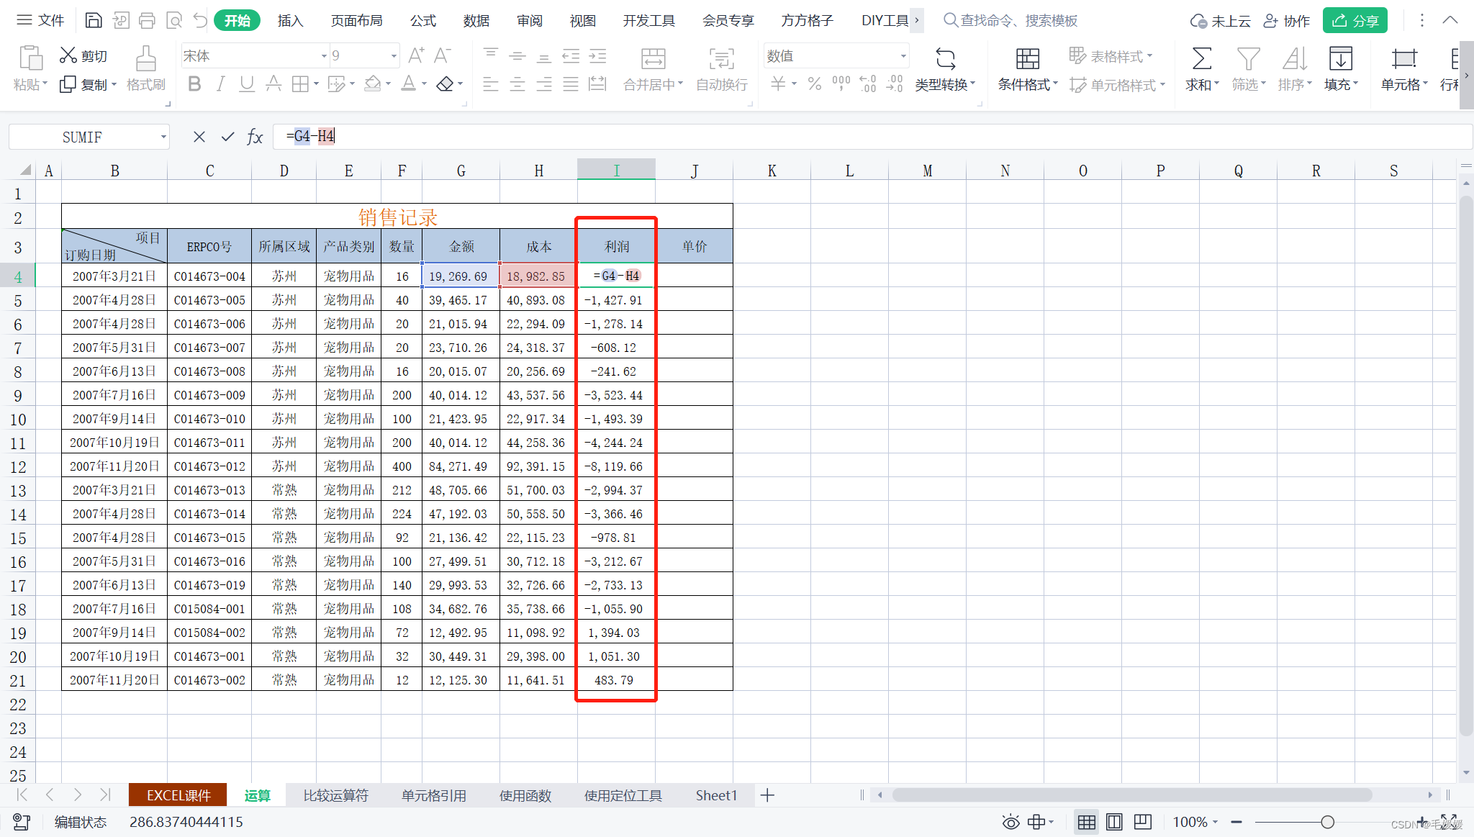Click the 协作 collaborate button
1474x837 pixels.
pyautogui.click(x=1287, y=21)
